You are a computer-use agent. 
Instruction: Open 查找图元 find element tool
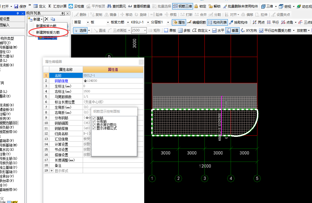116,6
